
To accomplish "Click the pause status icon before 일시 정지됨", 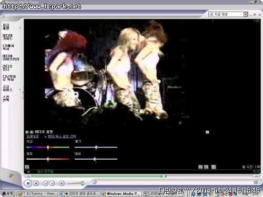I will click(x=28, y=172).
